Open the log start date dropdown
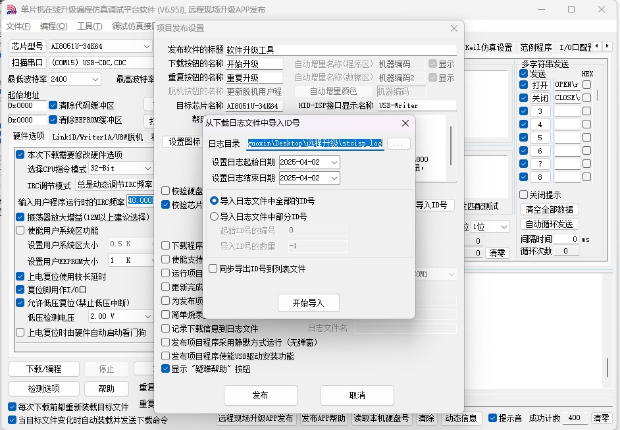This screenshot has width=620, height=430. (334, 162)
